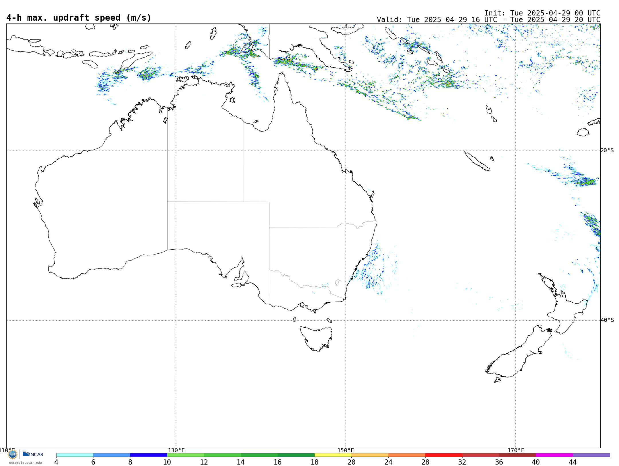Open the ensemble.ucar.edu text link
Image resolution: width=619 pixels, height=466 pixels.
pos(25,463)
